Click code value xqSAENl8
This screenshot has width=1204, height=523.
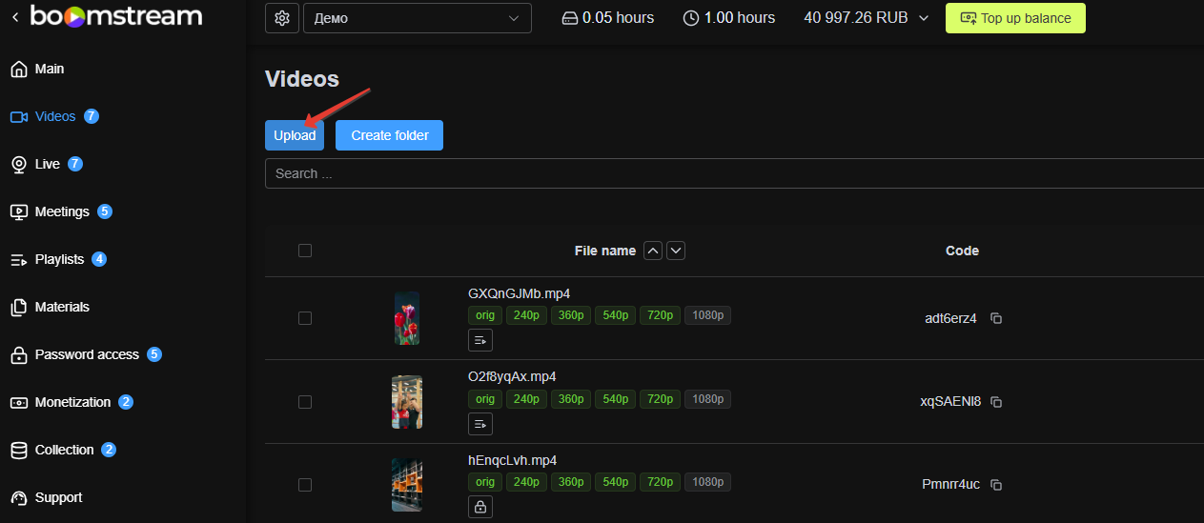950,402
